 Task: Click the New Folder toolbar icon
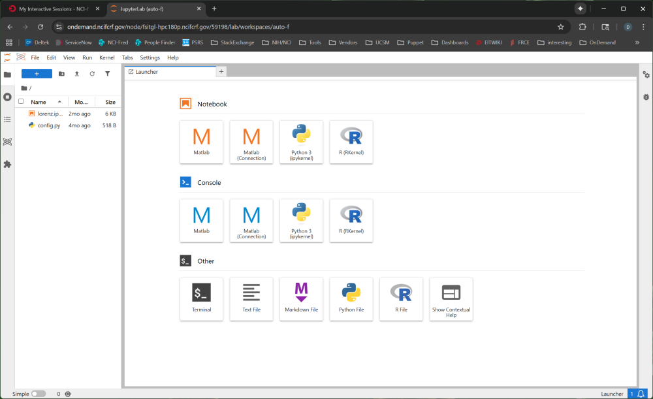[61, 74]
